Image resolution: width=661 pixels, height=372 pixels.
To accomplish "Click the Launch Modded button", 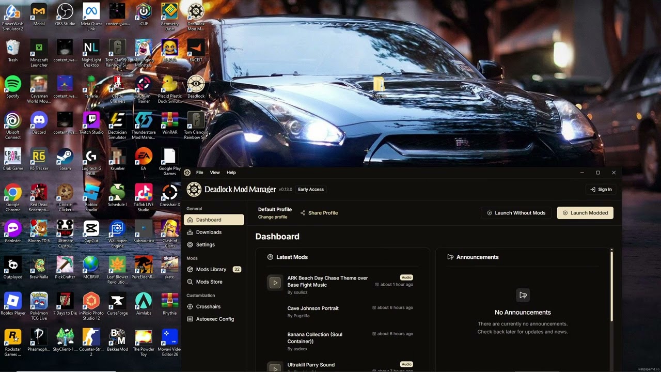I will (x=585, y=213).
